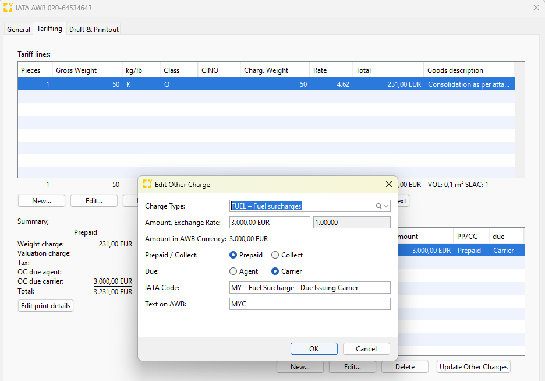
Task: Click the tariff line total 231,00 EUR
Action: tap(404, 84)
